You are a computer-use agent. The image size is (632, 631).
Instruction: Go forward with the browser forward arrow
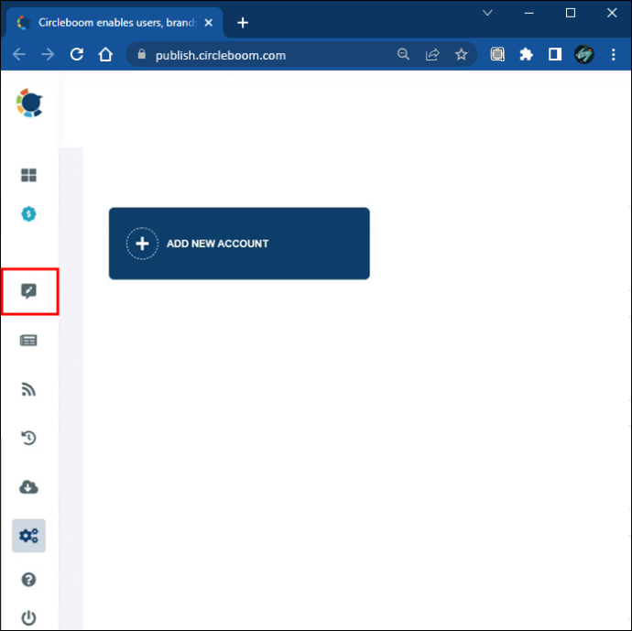pos(48,54)
